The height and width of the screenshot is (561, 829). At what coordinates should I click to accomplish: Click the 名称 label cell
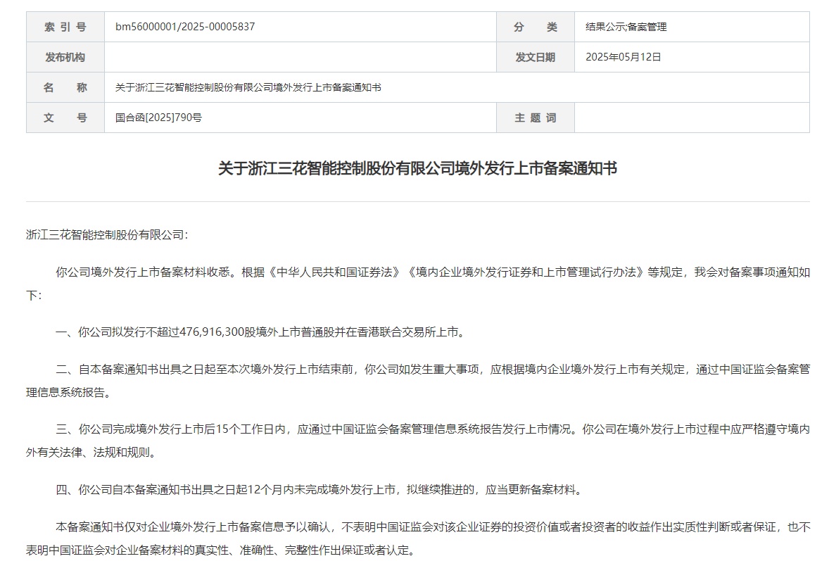[x=65, y=87]
